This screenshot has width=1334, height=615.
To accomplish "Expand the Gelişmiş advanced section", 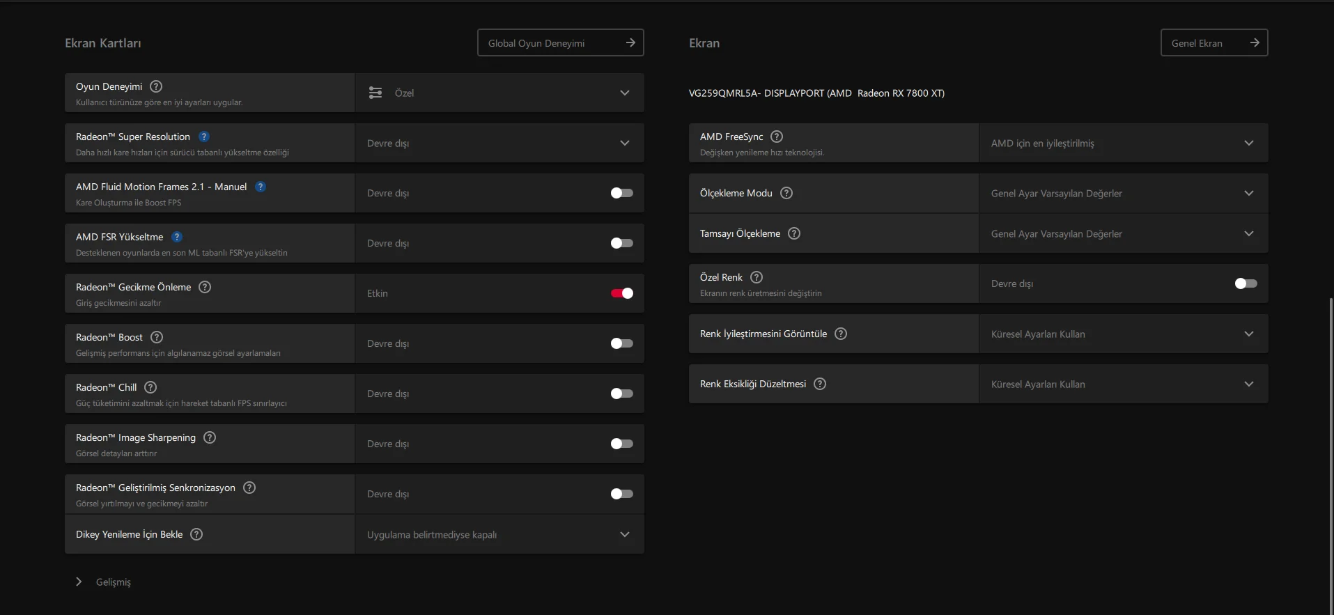I will coord(103,582).
